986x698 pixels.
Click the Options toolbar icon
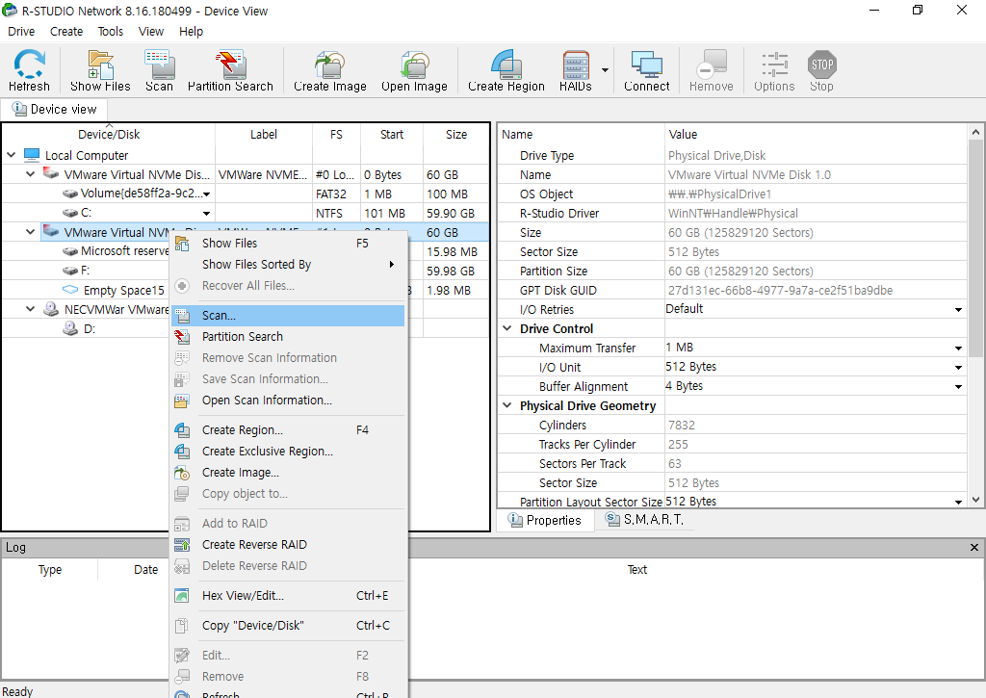[774, 70]
